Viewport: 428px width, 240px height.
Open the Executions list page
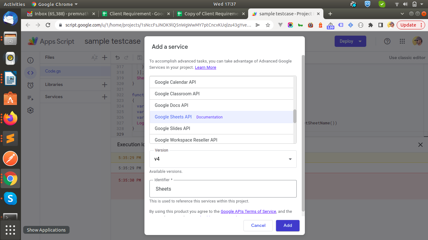coord(30,98)
